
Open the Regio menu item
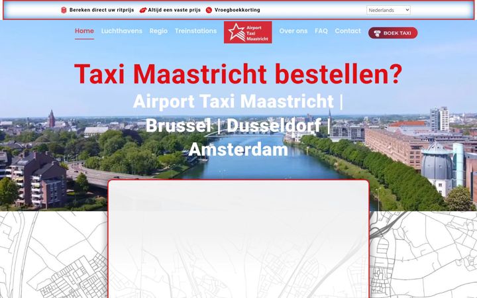tap(158, 31)
